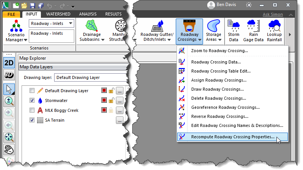The image size is (303, 170).
Task: Open options button for Default Drawing Layer
Action: click(120, 91)
